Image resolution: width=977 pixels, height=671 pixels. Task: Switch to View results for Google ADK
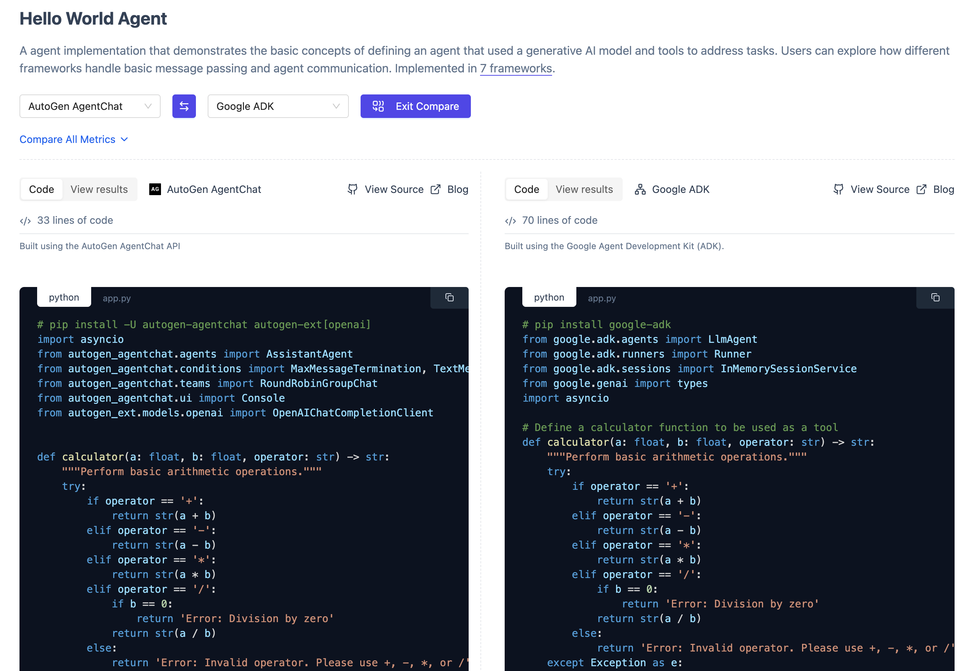584,189
